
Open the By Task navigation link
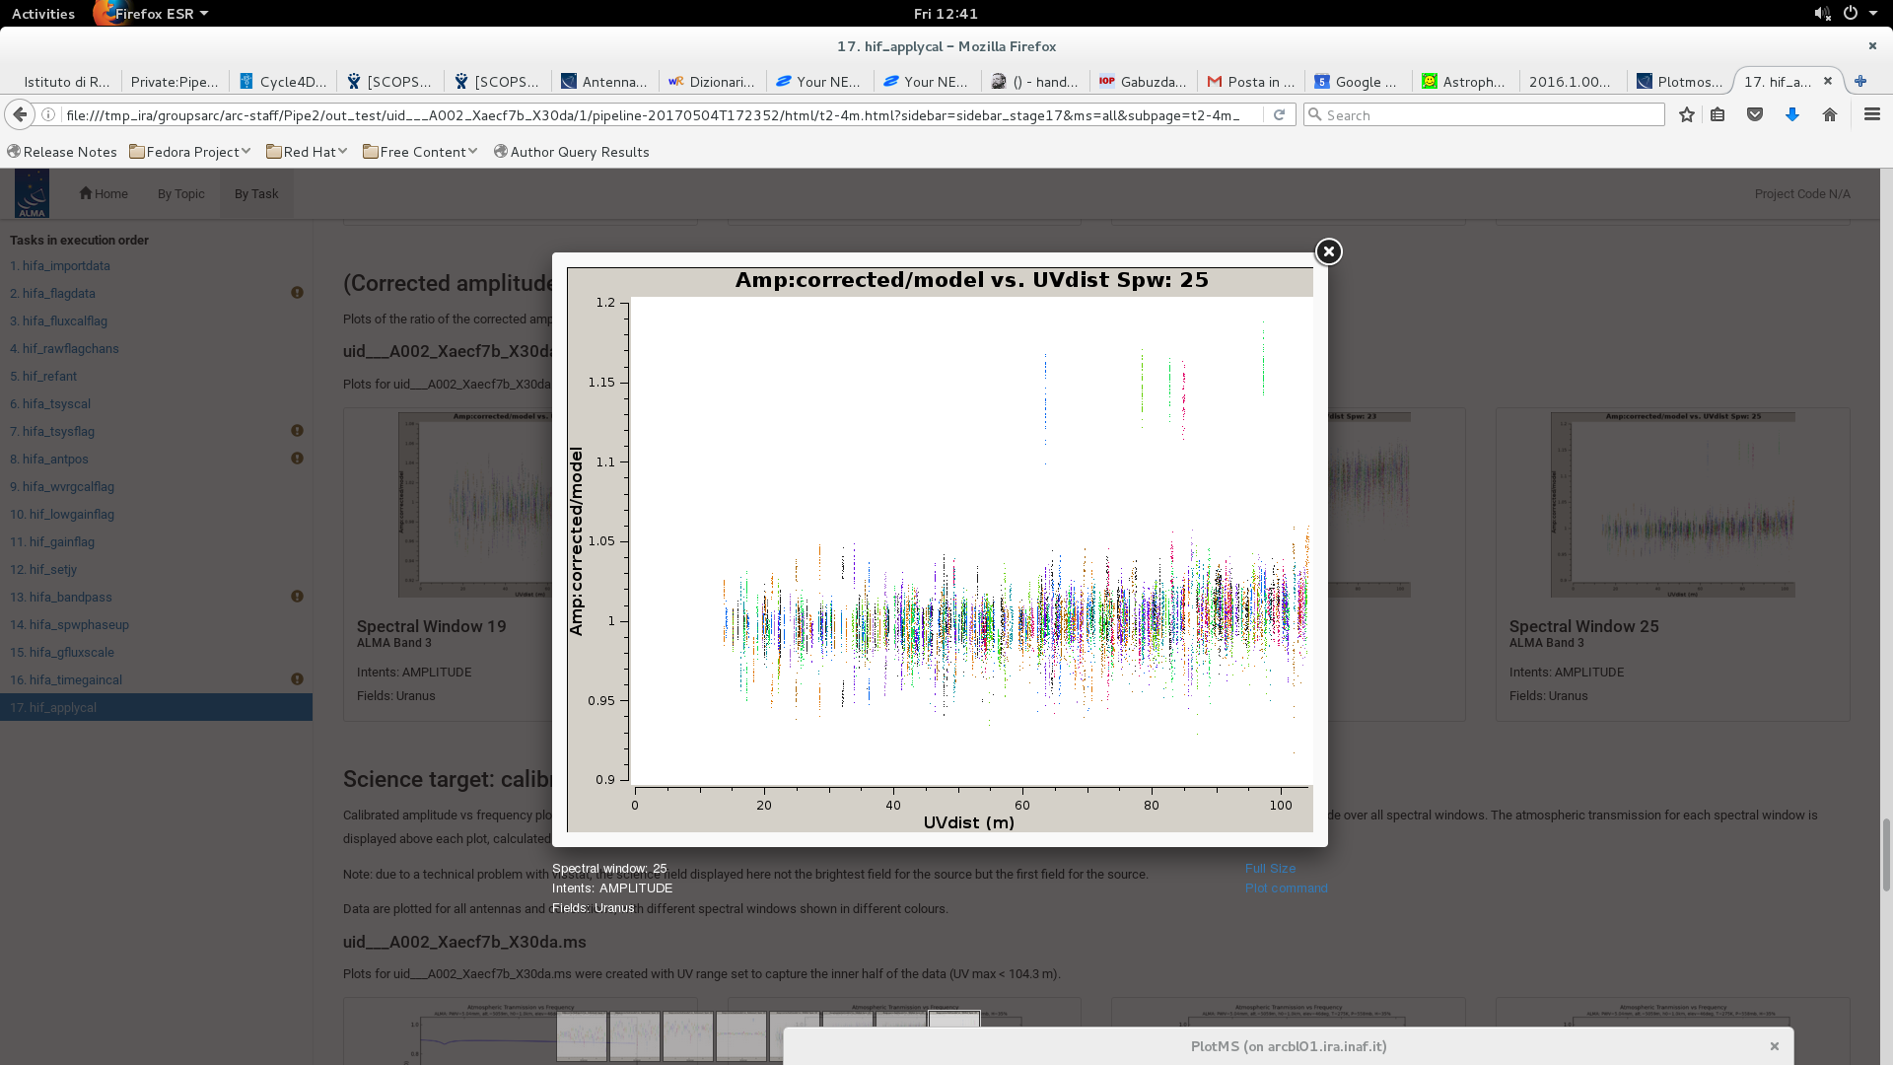pos(256,193)
